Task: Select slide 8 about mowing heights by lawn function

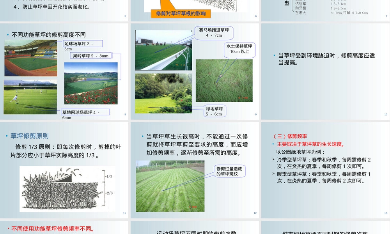Action: [x=64, y=71]
